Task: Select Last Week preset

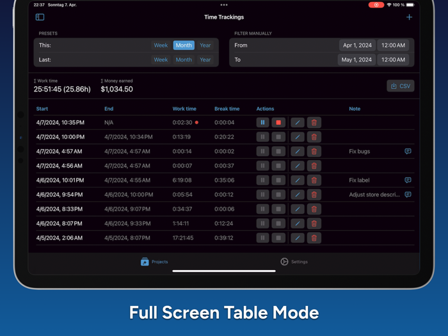Action: tap(161, 60)
